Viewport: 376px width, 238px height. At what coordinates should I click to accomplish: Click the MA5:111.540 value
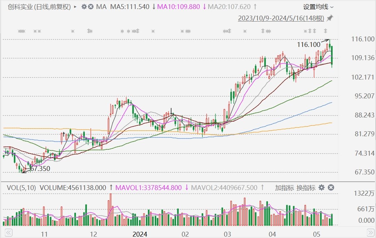[x=130, y=7]
